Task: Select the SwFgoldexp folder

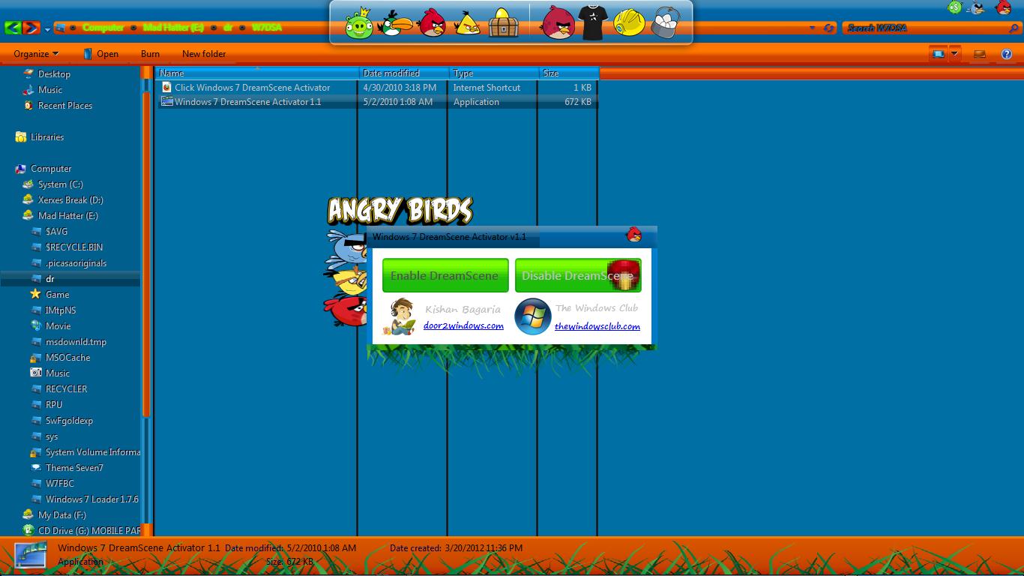Action: point(69,421)
